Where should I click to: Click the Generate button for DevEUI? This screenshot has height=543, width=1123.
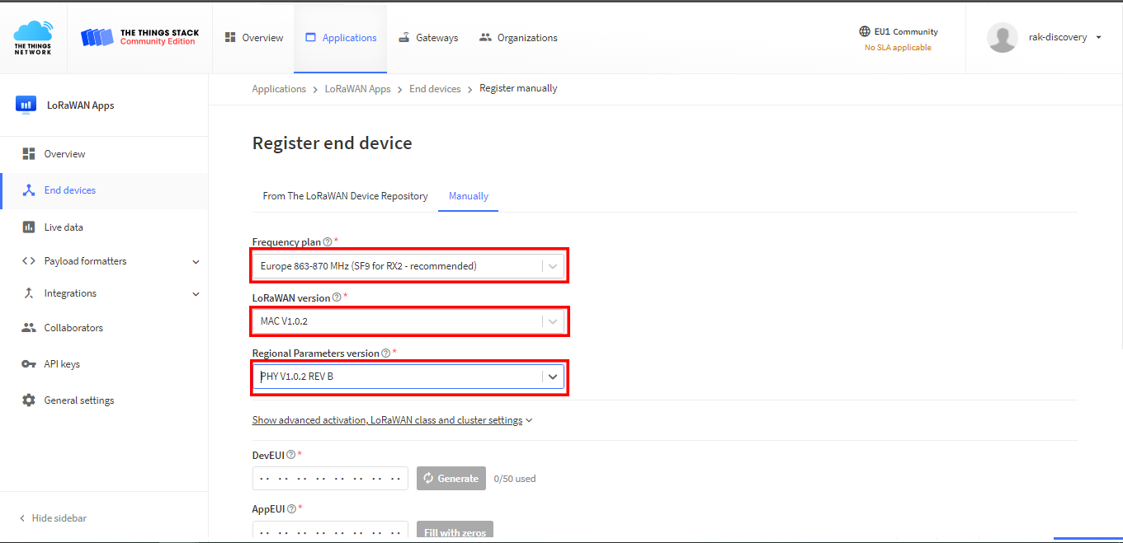pos(451,478)
